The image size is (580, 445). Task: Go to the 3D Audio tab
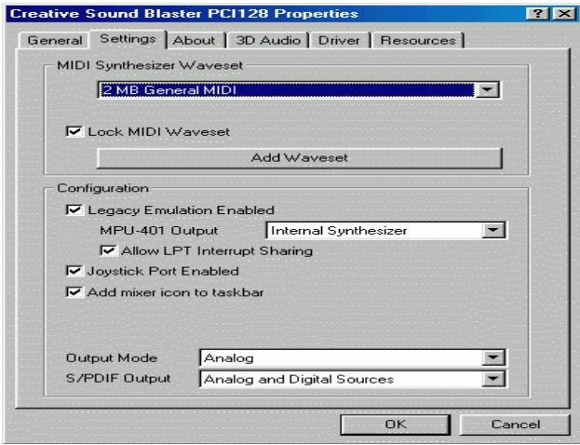click(268, 40)
